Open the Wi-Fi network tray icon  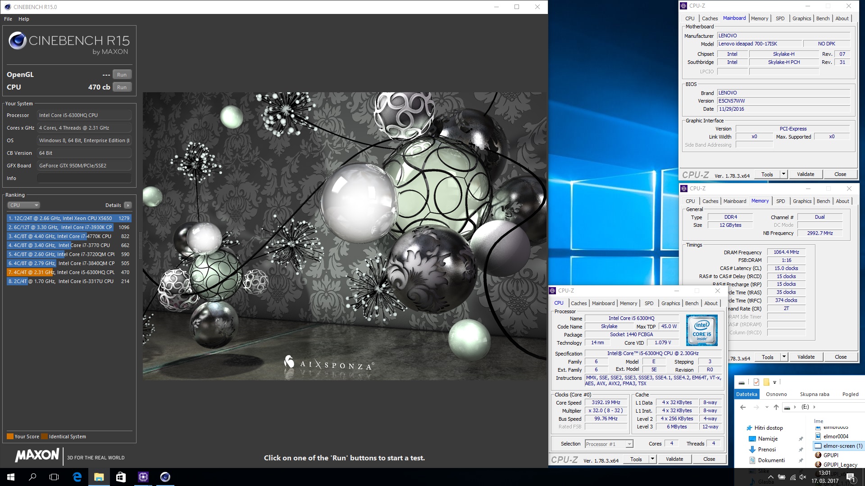coord(793,477)
